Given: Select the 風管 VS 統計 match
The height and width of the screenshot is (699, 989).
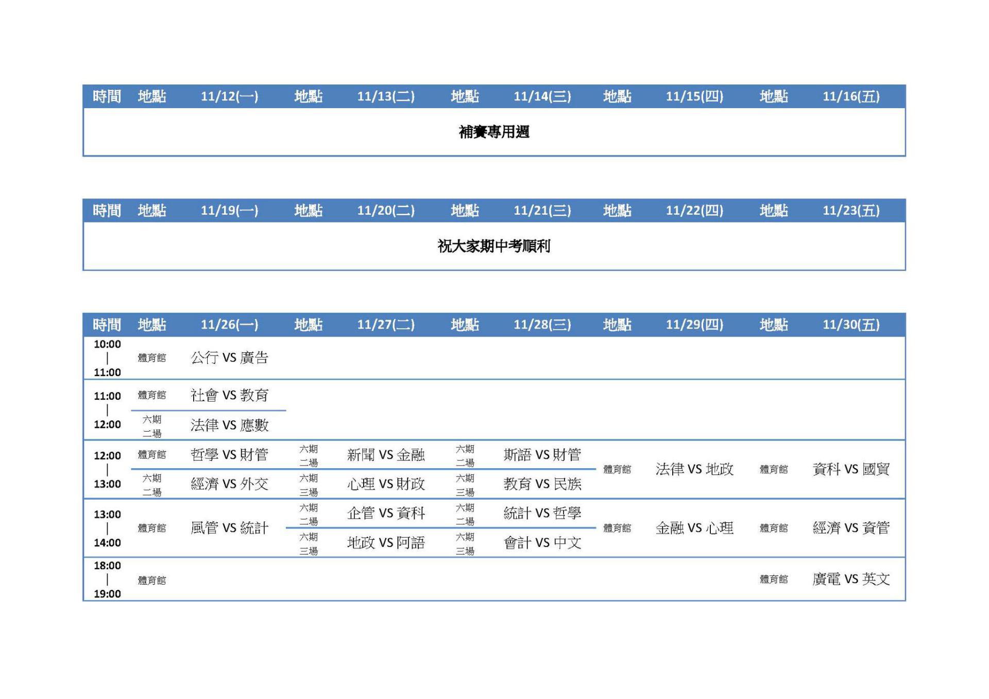Looking at the screenshot, I should (x=229, y=527).
